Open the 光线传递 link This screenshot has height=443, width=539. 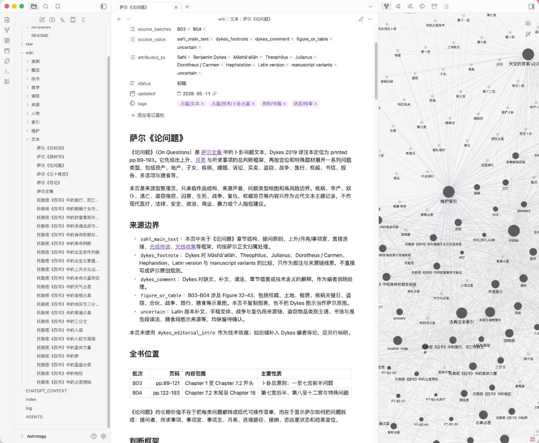(x=160, y=246)
